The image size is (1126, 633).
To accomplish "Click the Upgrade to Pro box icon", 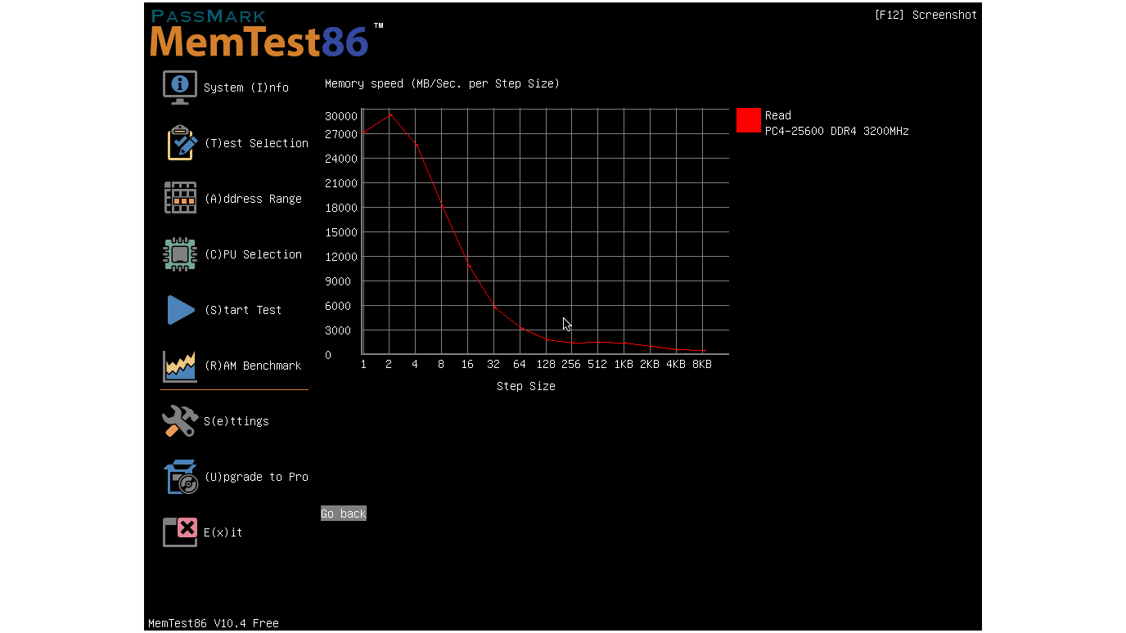I will coord(181,477).
